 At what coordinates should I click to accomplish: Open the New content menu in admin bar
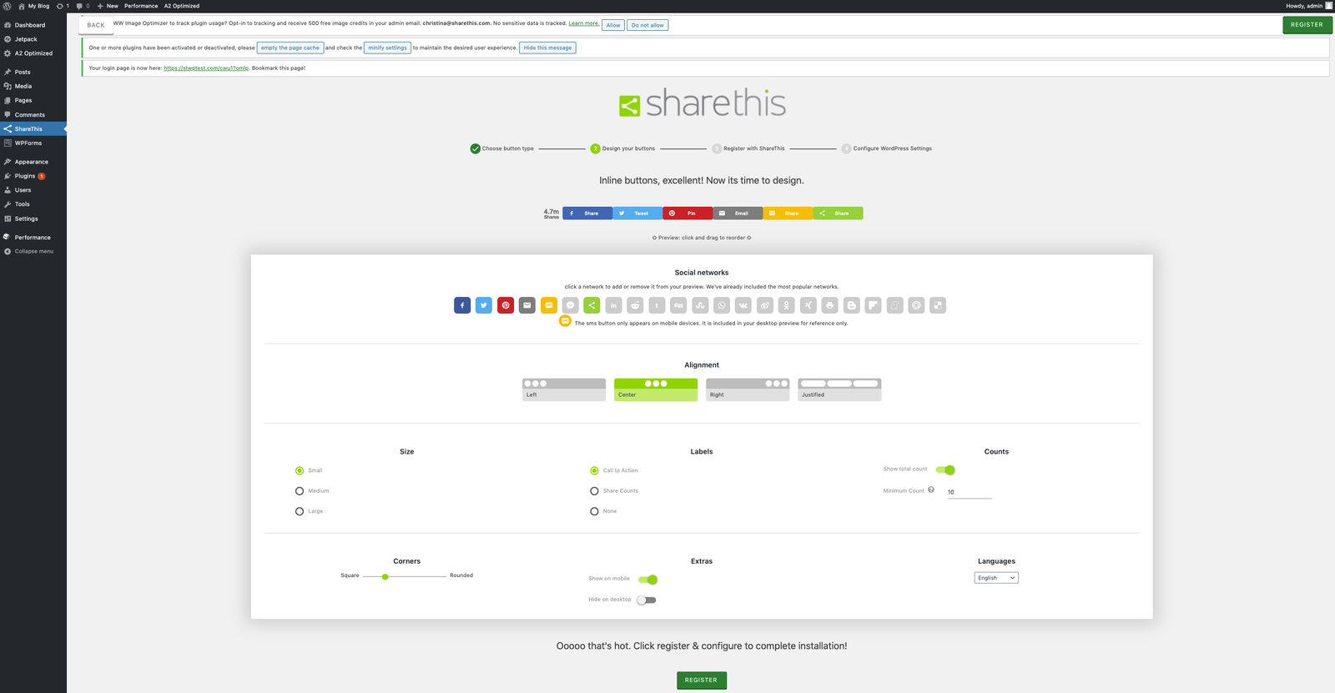coord(108,6)
